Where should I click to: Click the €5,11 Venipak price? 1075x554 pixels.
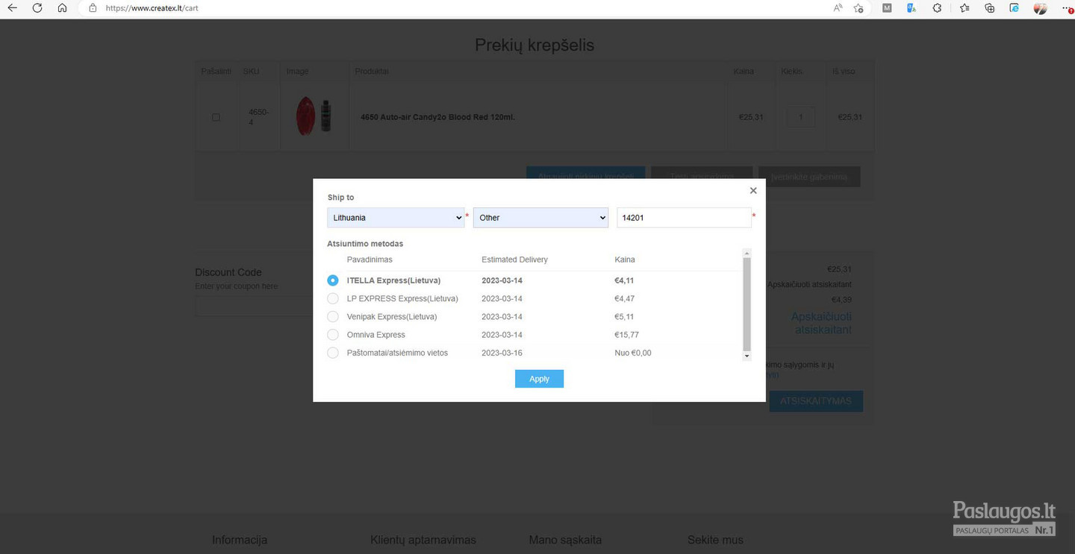click(624, 317)
